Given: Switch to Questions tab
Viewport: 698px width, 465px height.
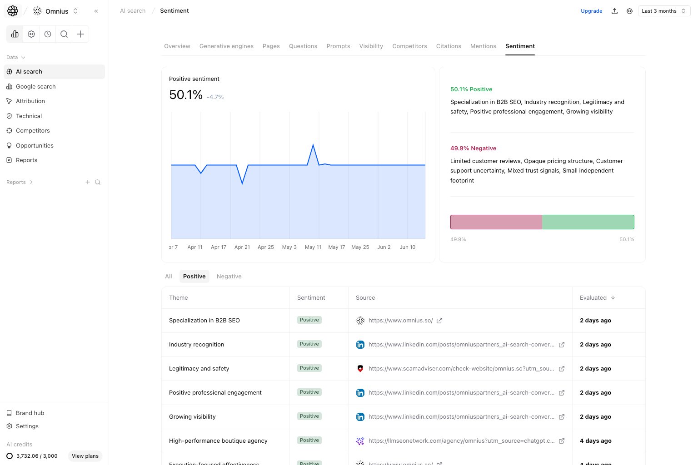Looking at the screenshot, I should (x=303, y=46).
